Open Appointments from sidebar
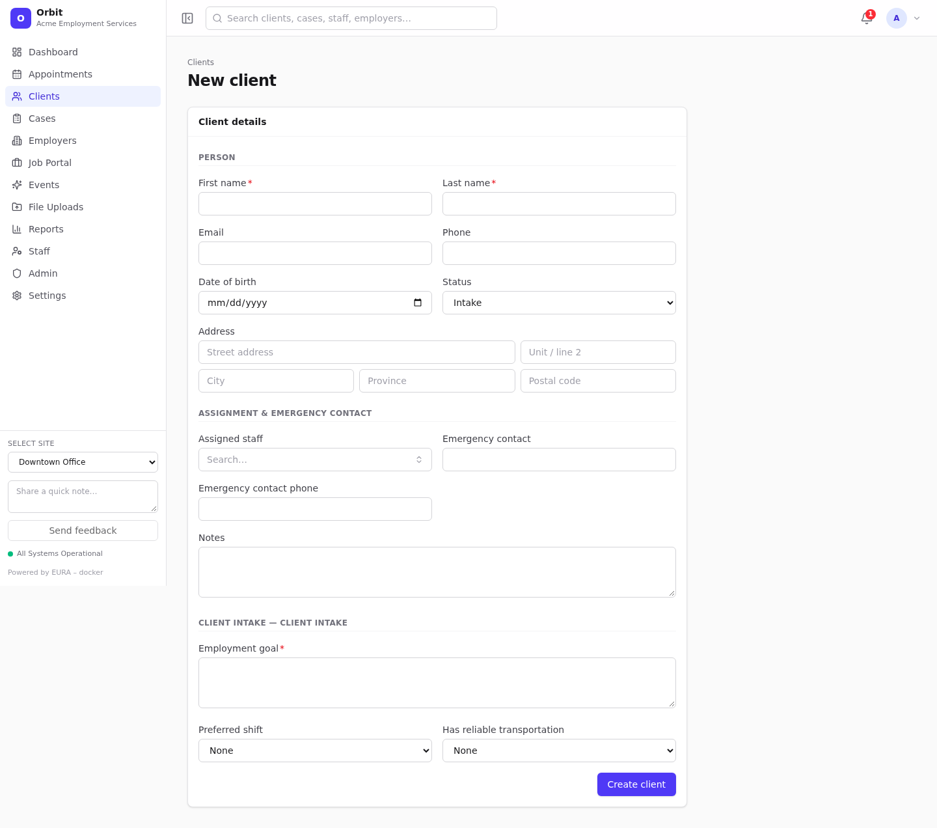This screenshot has height=828, width=937. pos(83,74)
